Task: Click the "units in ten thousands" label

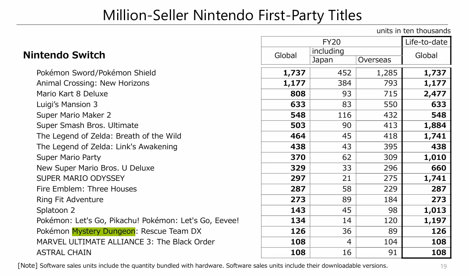Action: click(x=413, y=31)
